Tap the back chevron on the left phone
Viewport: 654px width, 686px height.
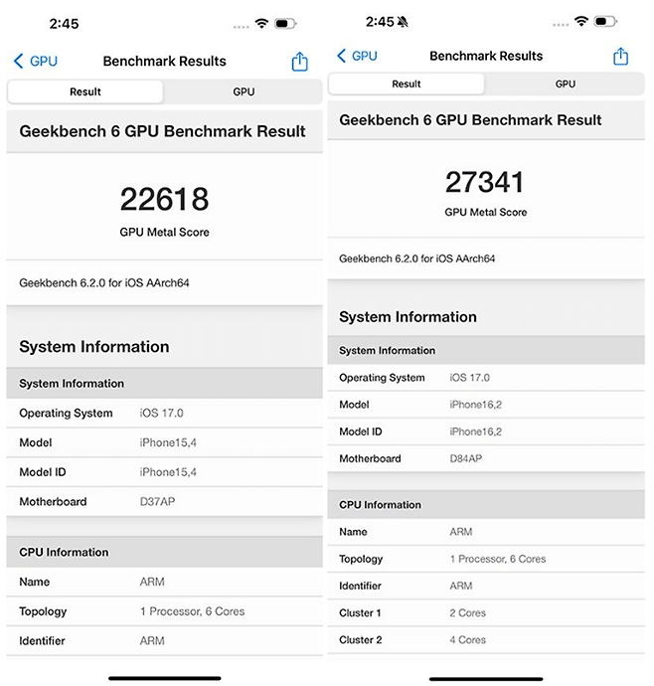tap(18, 62)
